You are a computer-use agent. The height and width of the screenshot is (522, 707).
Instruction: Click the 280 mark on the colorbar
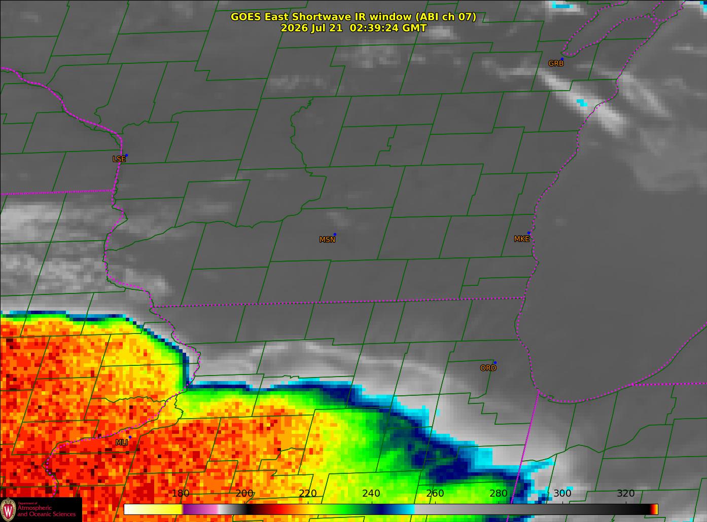tap(499, 493)
